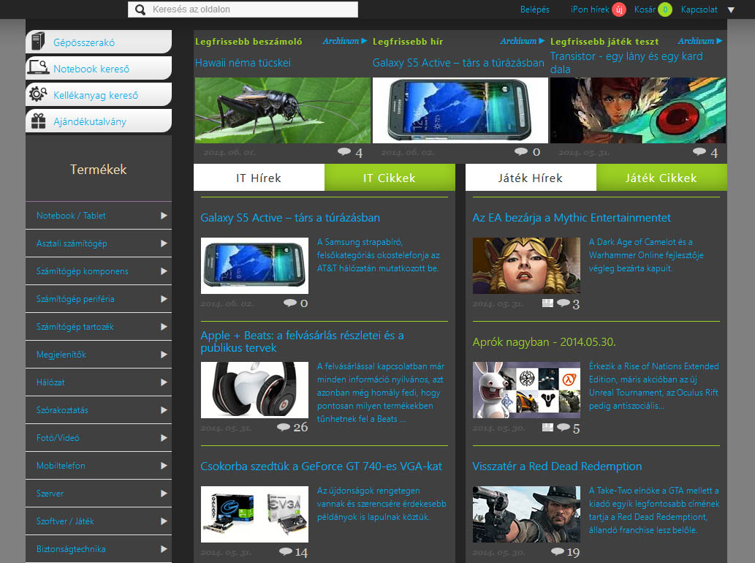Select the Gépösszerakó PC-builder icon
The height and width of the screenshot is (563, 755).
click(x=37, y=42)
